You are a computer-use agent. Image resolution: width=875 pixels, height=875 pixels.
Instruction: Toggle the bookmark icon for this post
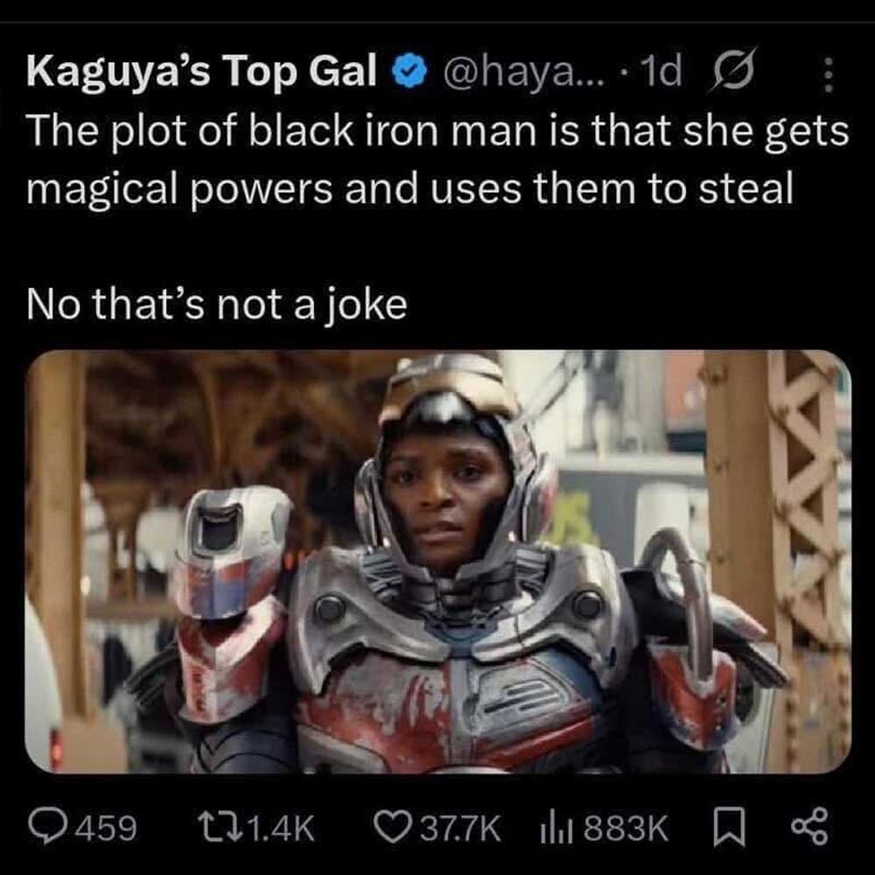(730, 826)
